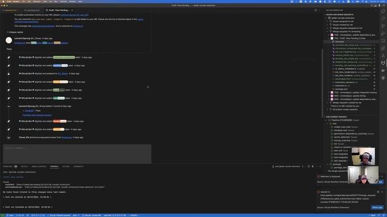
Task: Switch to the OUTPUT panel tab
Action: (24, 166)
